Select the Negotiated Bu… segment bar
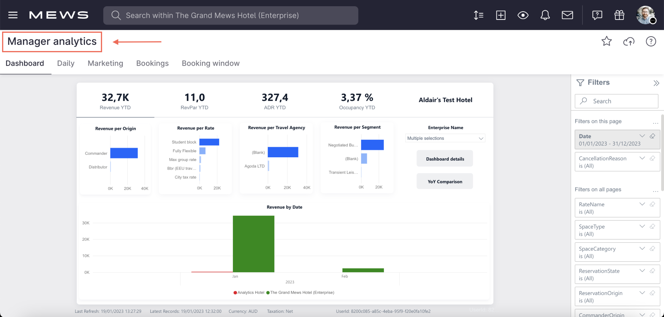Viewport: 664px width, 317px height. coord(372,145)
